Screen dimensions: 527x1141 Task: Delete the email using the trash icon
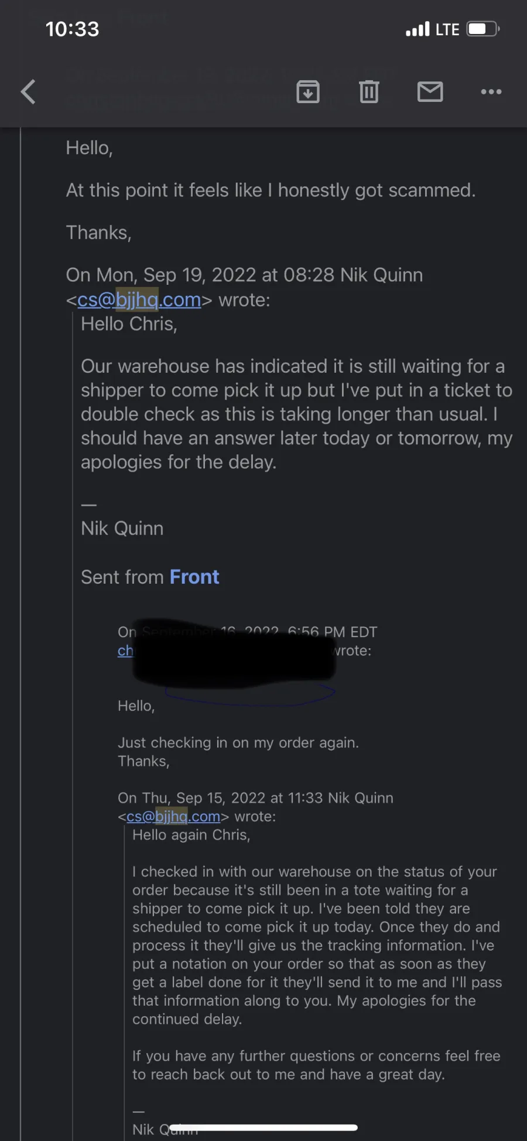point(369,92)
